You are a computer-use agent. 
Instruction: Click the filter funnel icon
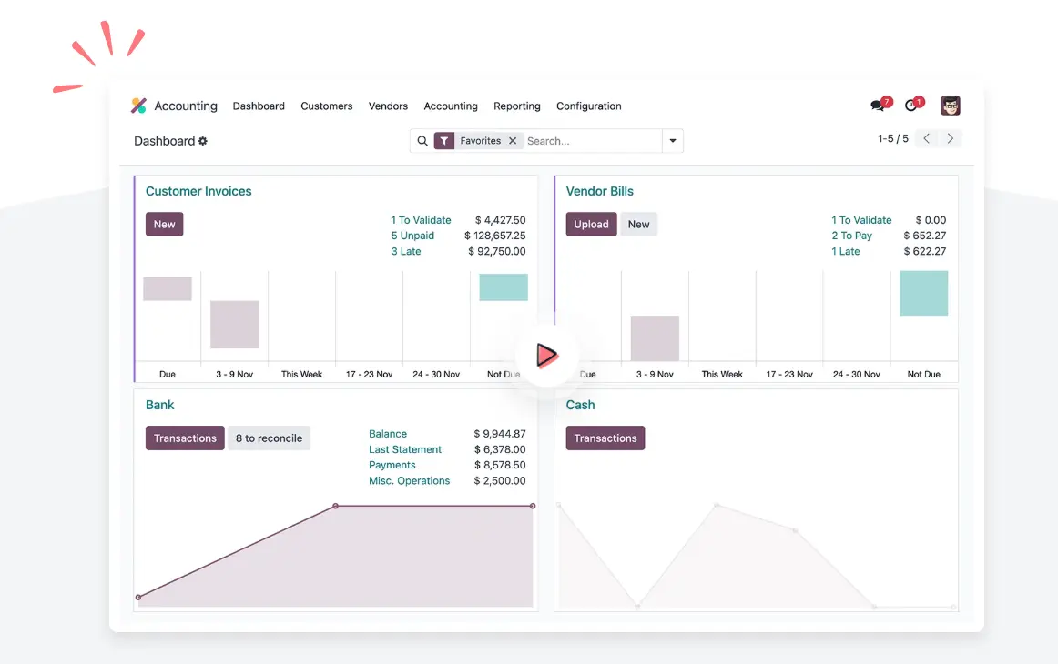click(444, 141)
